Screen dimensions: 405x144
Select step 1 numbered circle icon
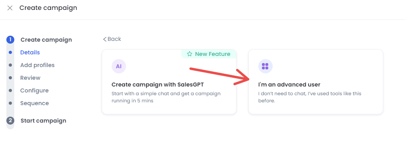10,40
